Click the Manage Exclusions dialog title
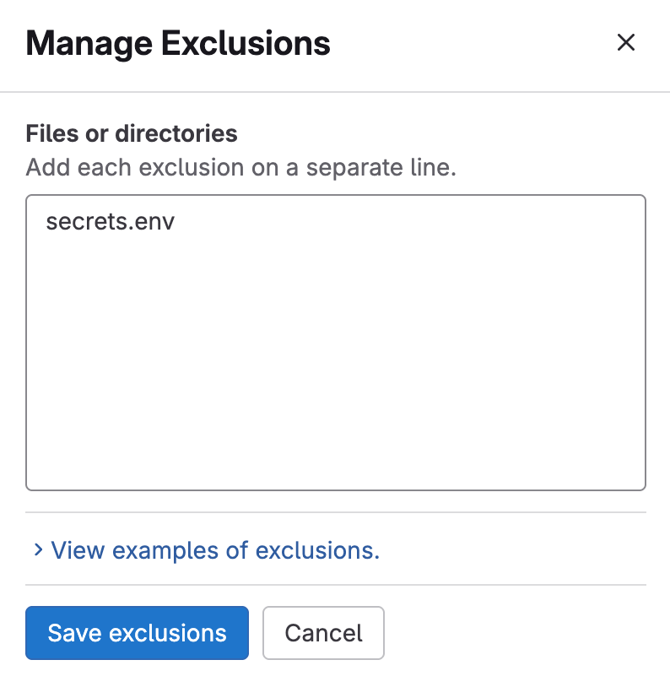Viewport: 670px width, 687px height. (x=179, y=43)
